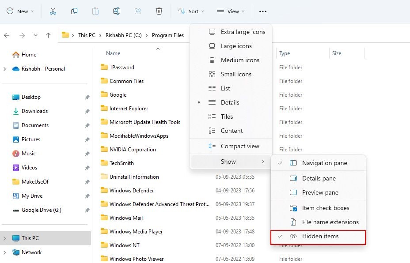410x263 pixels.
Task: Select Small icons view
Action: pos(231,74)
